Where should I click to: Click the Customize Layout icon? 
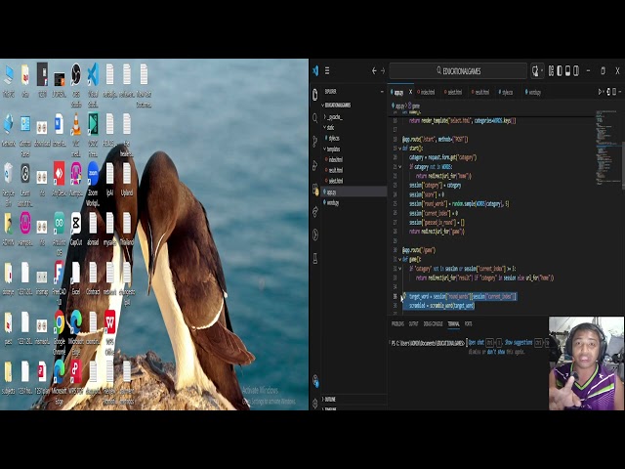click(551, 71)
